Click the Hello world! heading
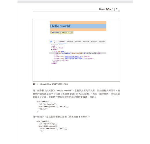150x144 pixels. tap(61, 26)
